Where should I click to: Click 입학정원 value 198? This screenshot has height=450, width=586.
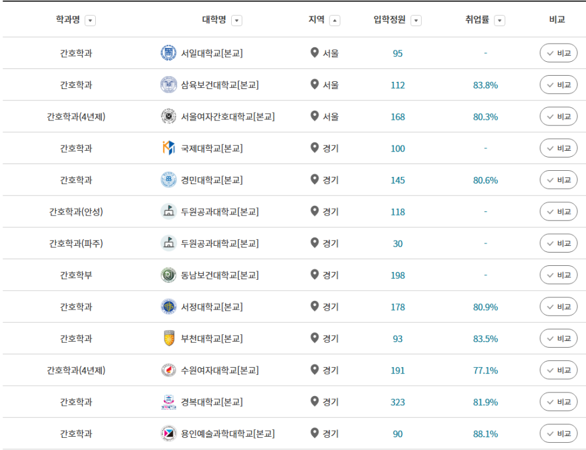398,276
